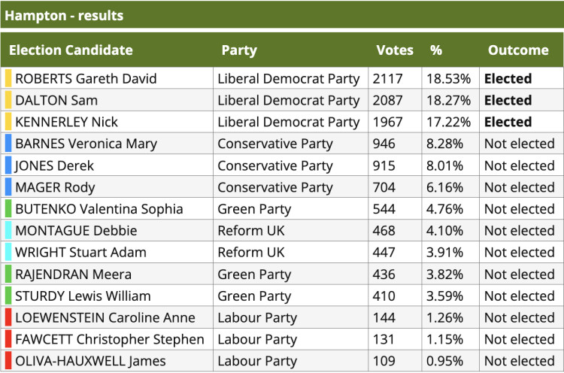Viewport: 564px width, 373px height.
Task: Click the 109 votes cell for OLIVA-HAUXWELL James
Action: point(395,361)
